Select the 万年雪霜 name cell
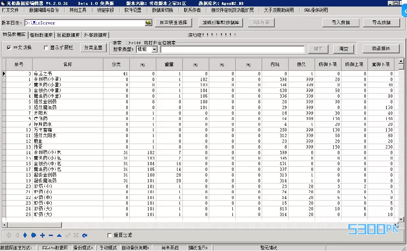Screen dimensions: 407x251 tap(68, 130)
